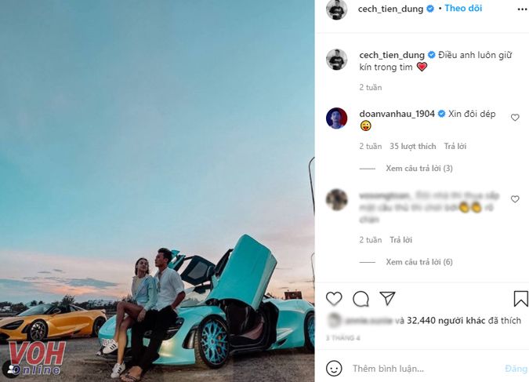This screenshot has height=382, width=529.
Task: Reply to doanvanhau_1904 with Trả lời
Action: [x=455, y=146]
